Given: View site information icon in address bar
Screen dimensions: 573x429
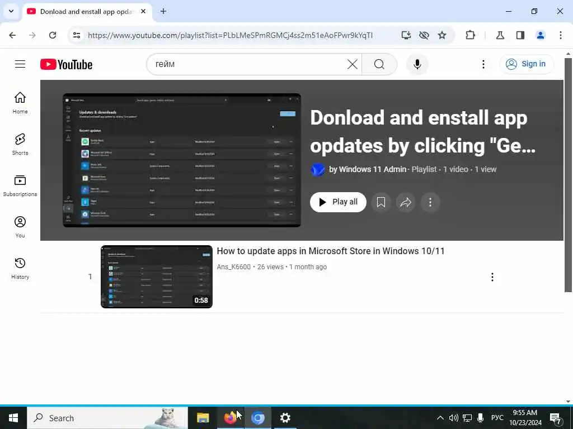Looking at the screenshot, I should 76,35.
